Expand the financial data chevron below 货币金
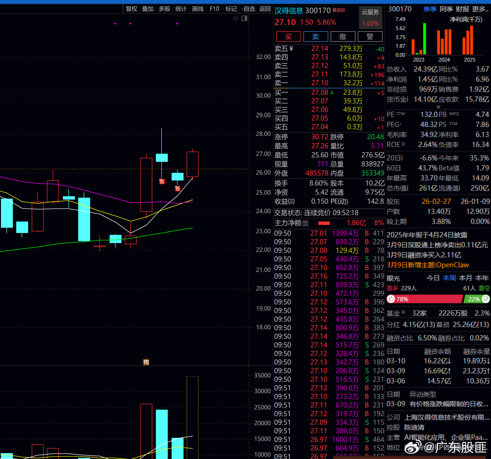The width and height of the screenshot is (491, 459). click(438, 107)
